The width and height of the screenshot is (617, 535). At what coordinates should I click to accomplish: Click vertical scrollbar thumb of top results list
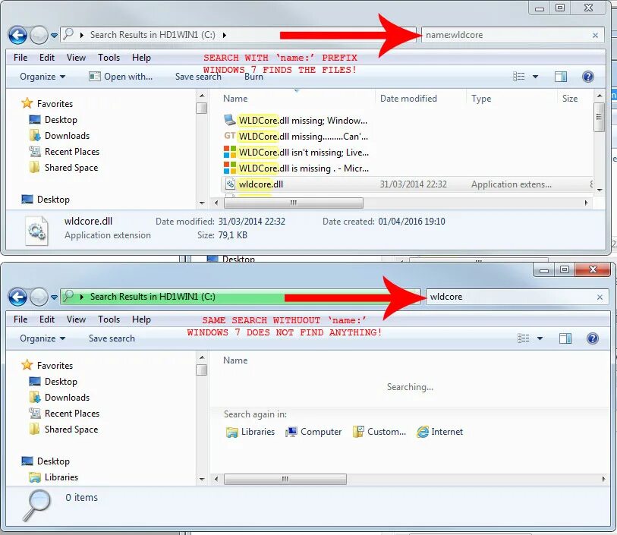pos(599,117)
